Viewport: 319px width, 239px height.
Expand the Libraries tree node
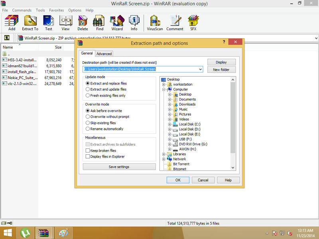click(163, 154)
